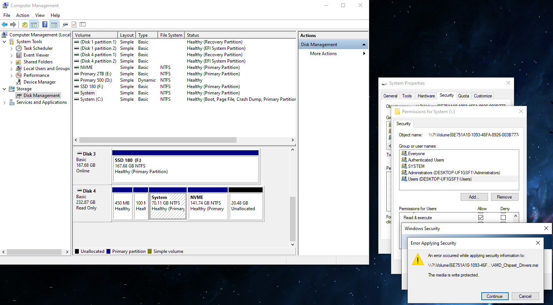Click the warning icon in Error Applying Security

[x=417, y=259]
